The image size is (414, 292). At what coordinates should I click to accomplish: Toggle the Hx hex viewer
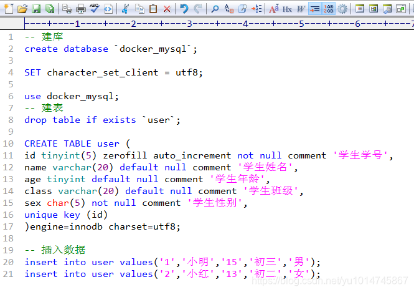[x=287, y=9]
